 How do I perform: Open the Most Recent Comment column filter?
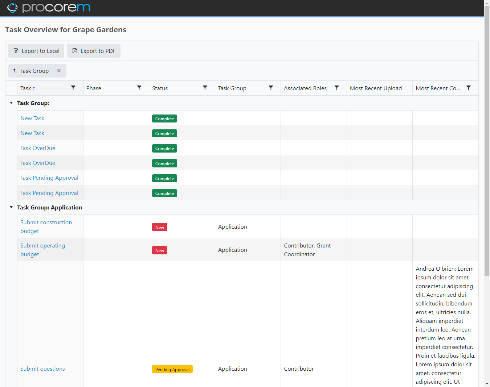469,88
